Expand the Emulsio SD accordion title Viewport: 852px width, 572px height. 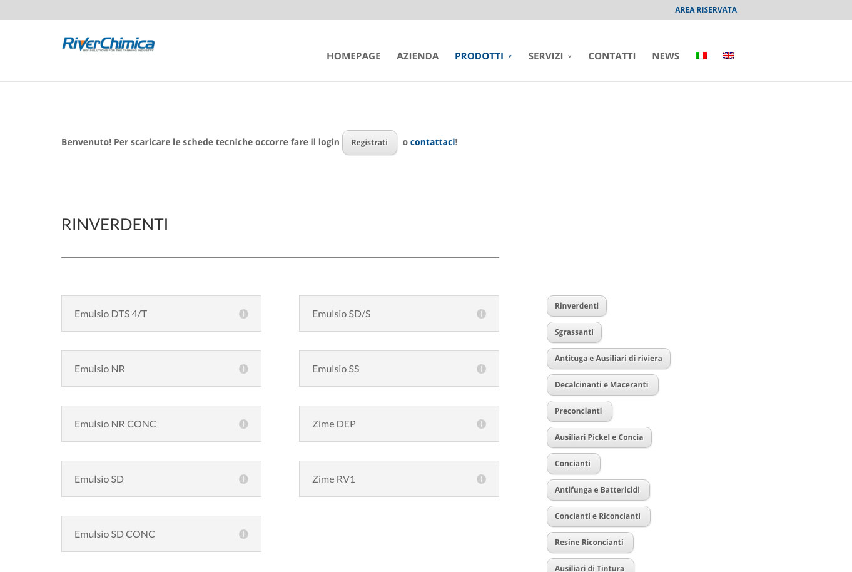tap(99, 479)
